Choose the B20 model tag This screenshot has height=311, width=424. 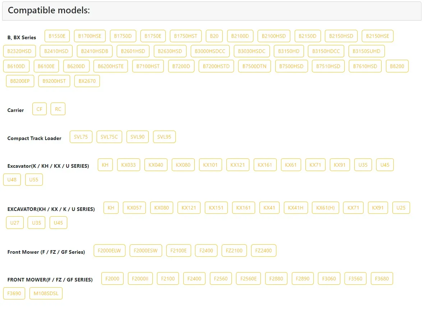click(x=214, y=36)
